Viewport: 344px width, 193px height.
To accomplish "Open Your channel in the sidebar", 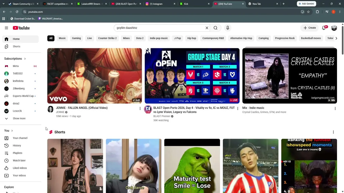I will click(20, 138).
